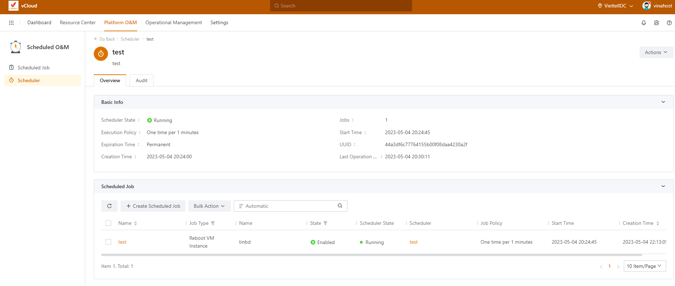This screenshot has height=286, width=675.
Task: Click the Create Scheduled Job button
Action: tap(153, 206)
